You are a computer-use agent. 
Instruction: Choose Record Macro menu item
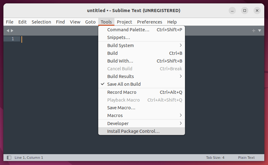click(x=141, y=92)
